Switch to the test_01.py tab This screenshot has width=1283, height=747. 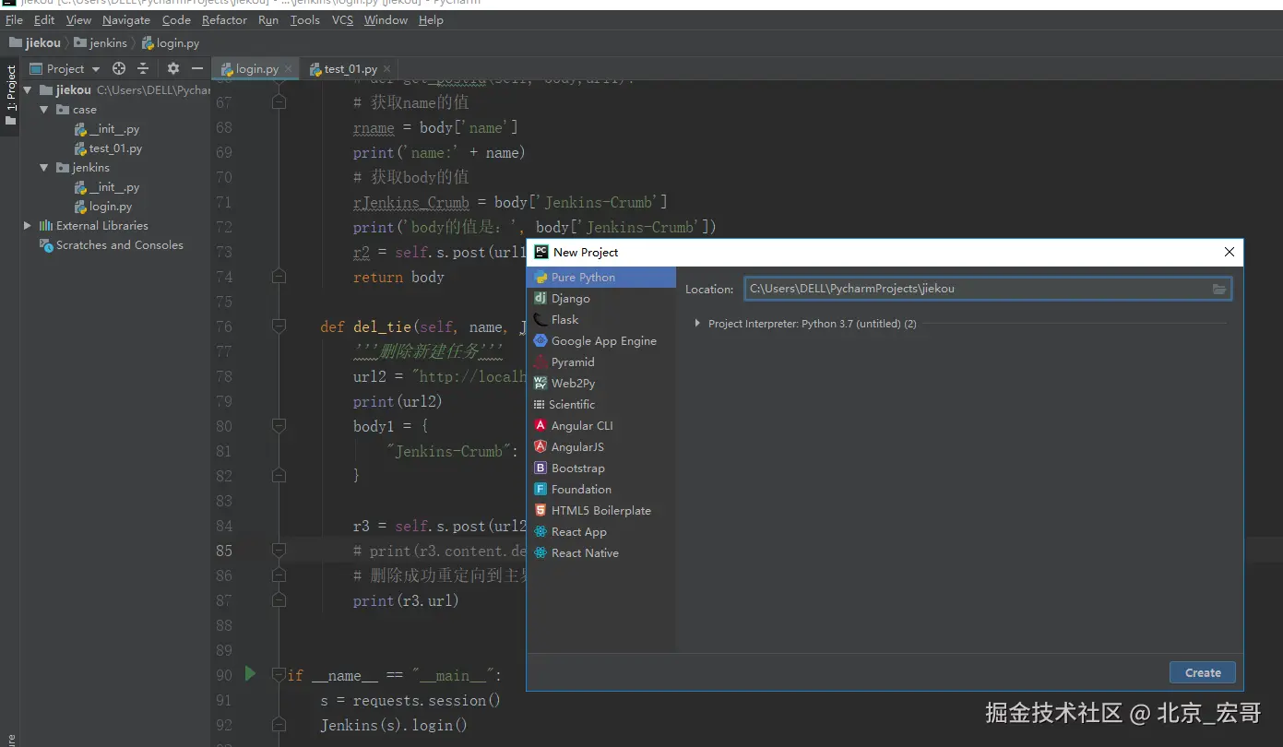point(350,69)
